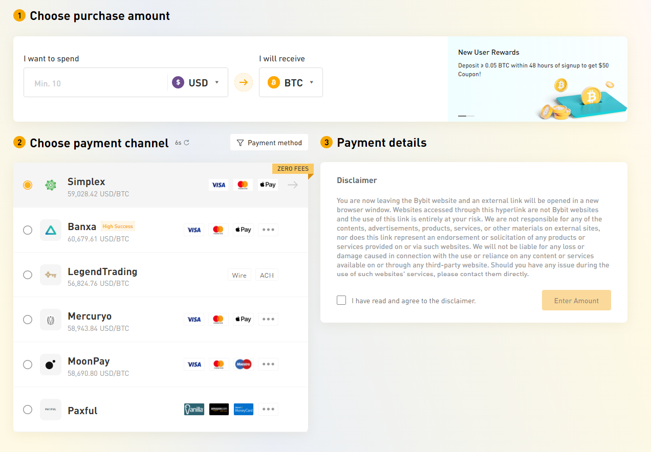651x452 pixels.
Task: Click the New User Rewards banner
Action: click(537, 79)
